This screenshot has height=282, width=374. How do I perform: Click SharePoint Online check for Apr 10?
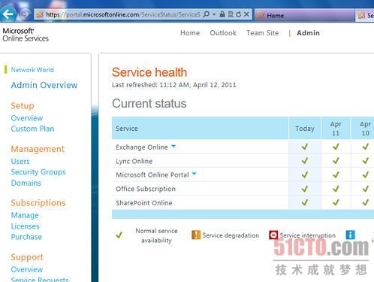click(x=366, y=202)
